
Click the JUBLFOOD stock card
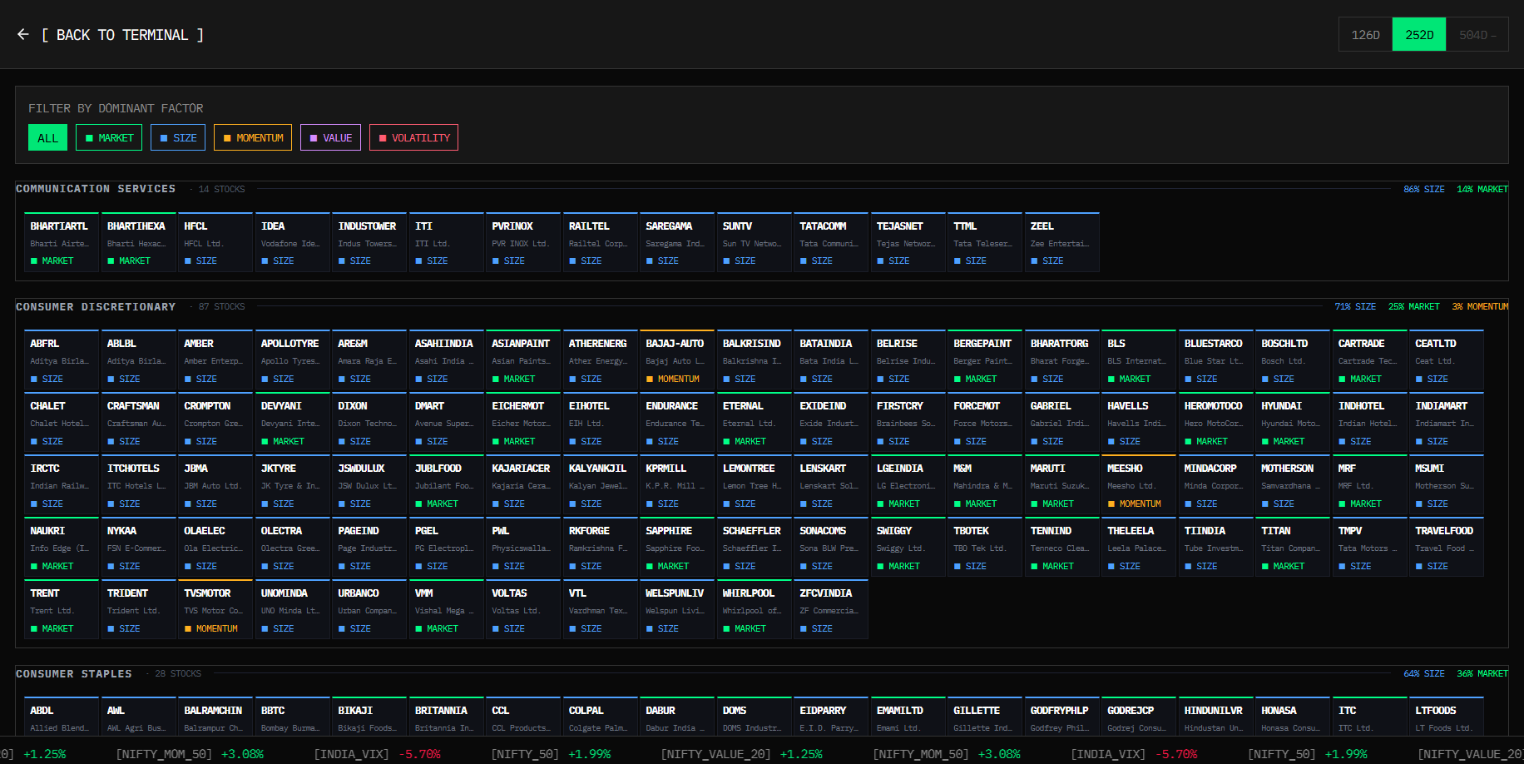click(446, 485)
